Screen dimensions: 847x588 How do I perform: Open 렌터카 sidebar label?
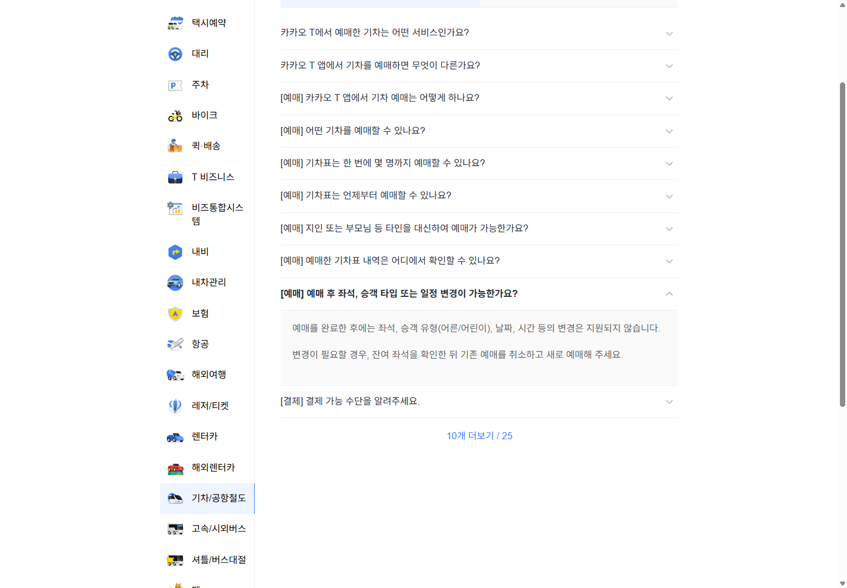205,436
